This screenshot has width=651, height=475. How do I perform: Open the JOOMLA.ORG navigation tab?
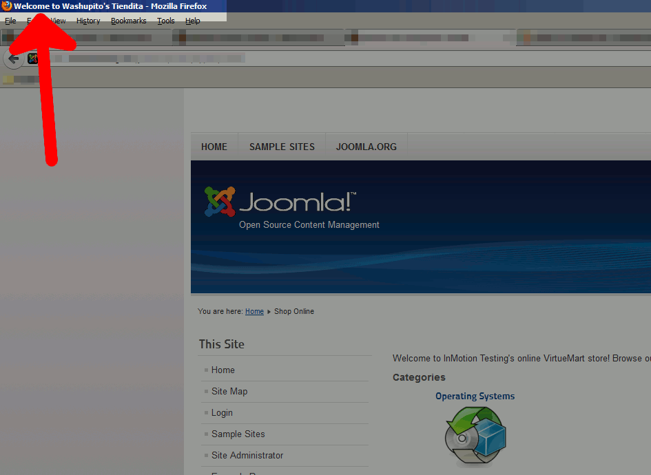pos(366,147)
